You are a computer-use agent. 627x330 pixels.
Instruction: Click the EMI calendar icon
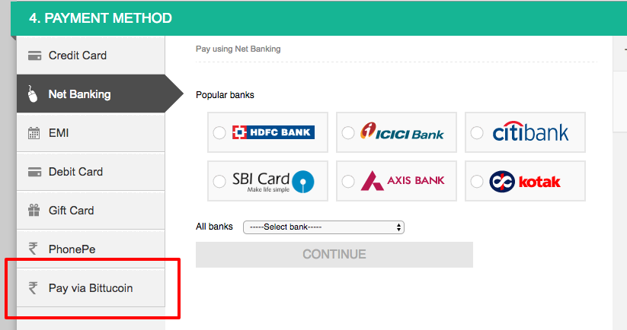pyautogui.click(x=34, y=133)
